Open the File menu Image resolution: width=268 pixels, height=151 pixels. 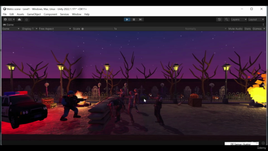(x=5, y=14)
